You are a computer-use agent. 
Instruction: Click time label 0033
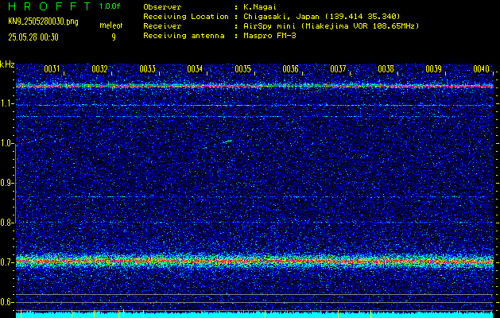(147, 69)
